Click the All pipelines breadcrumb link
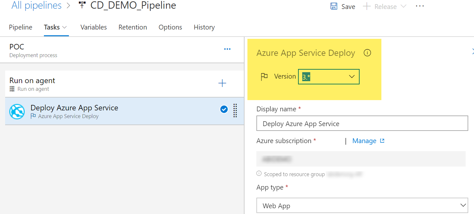Screen dimensions: 474x214 37,5
